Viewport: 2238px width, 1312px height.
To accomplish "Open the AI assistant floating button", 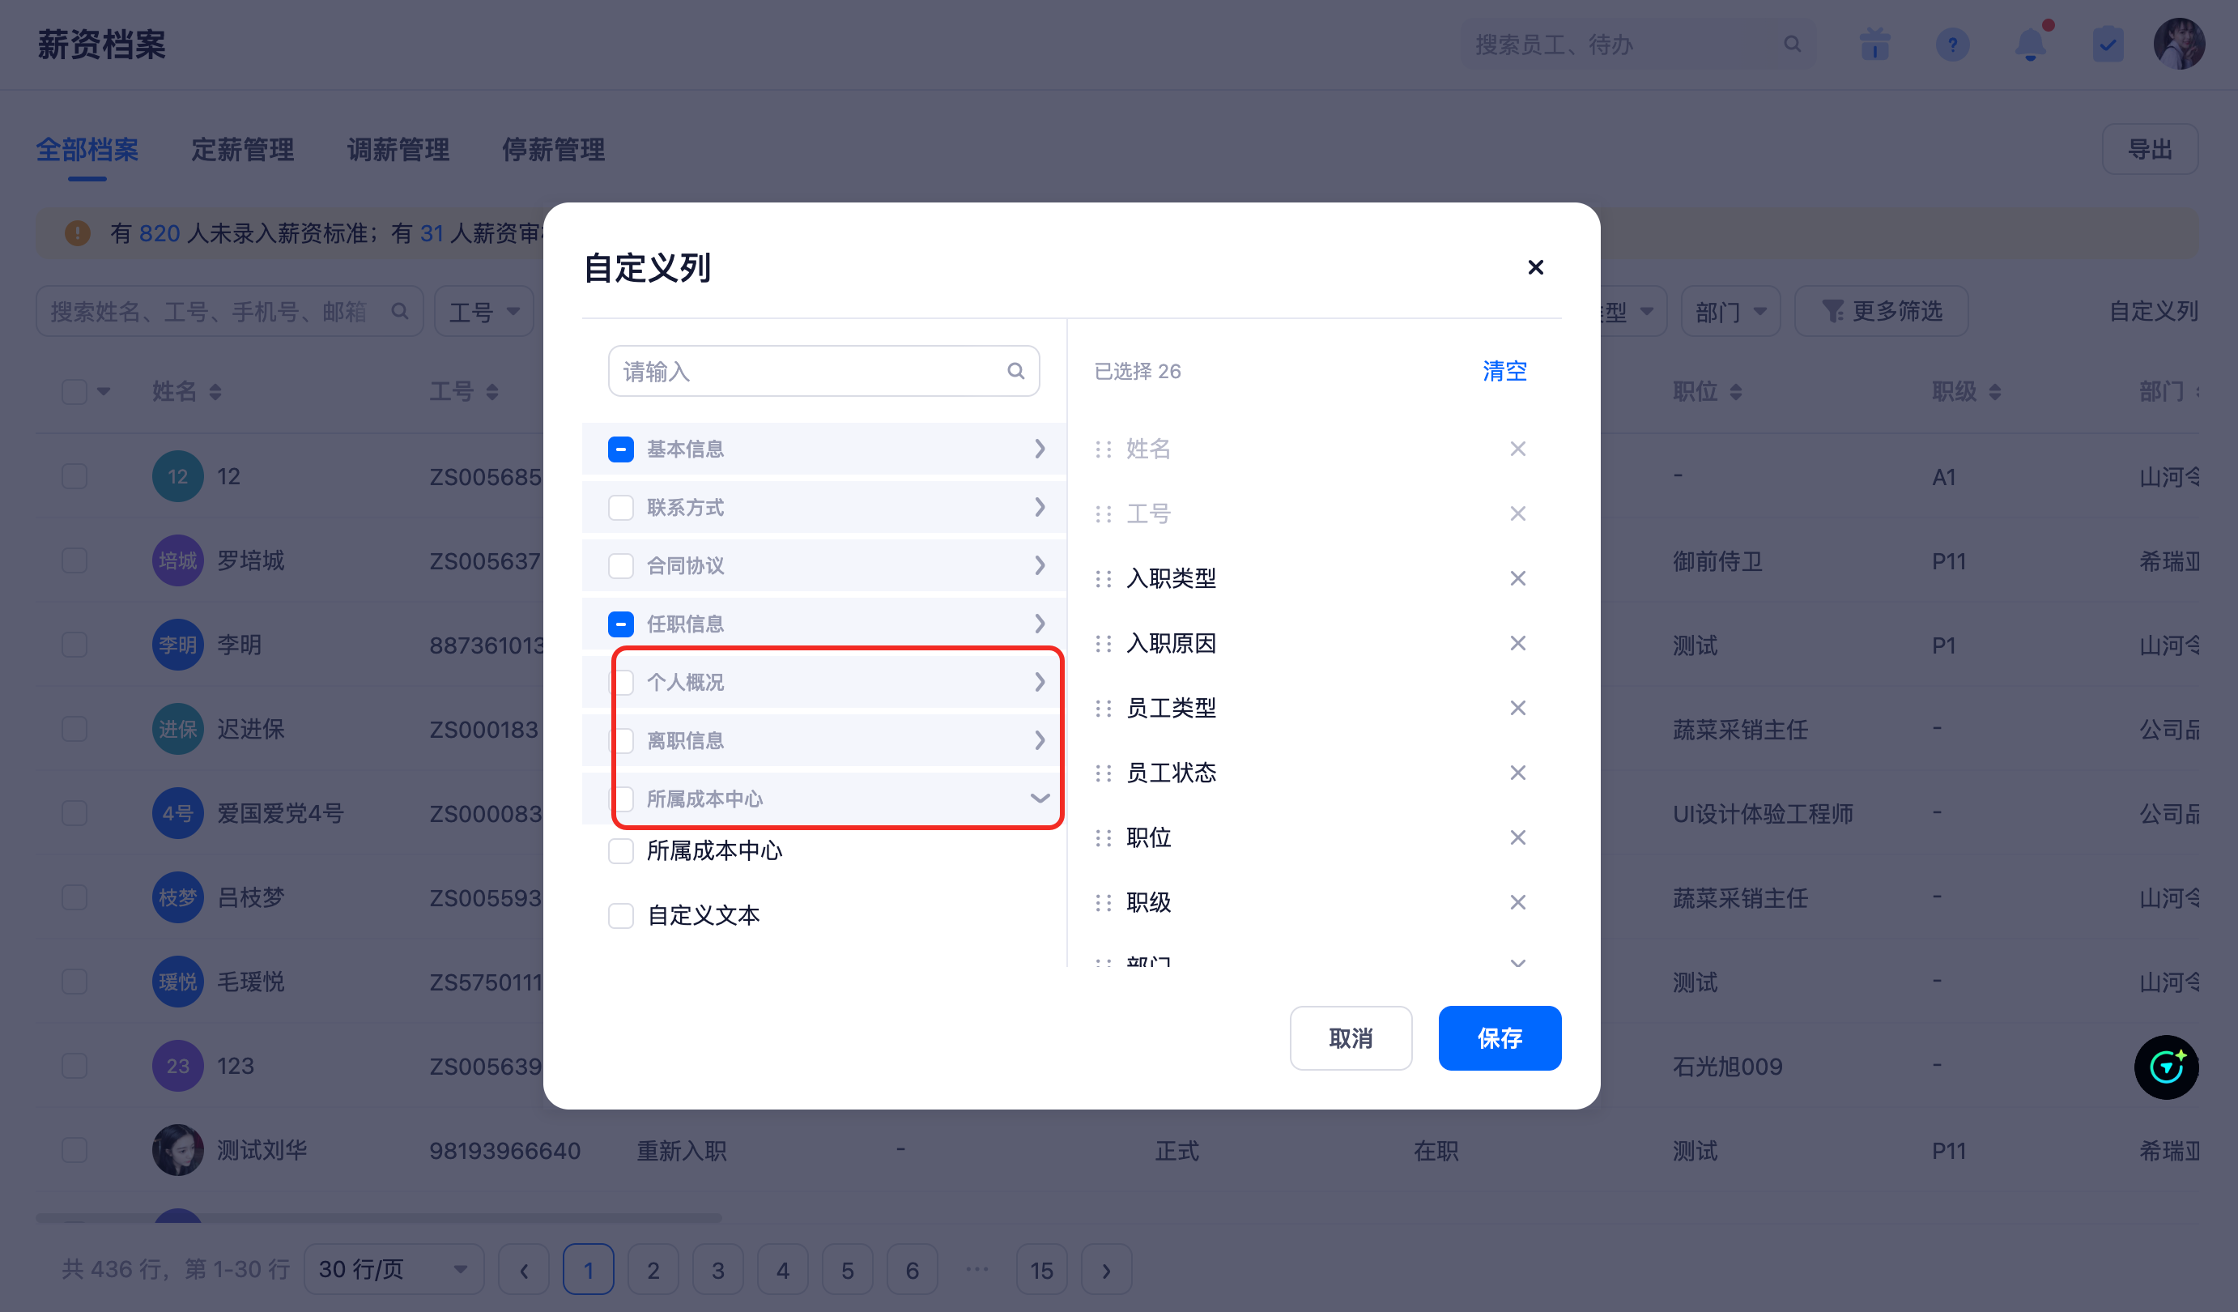I will [2166, 1067].
